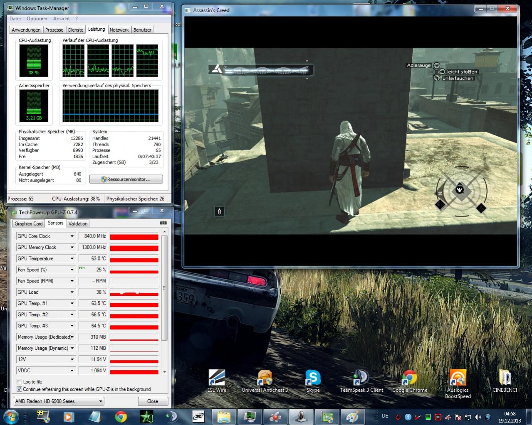
Task: Click the GPU-Z Close button
Action: click(153, 401)
